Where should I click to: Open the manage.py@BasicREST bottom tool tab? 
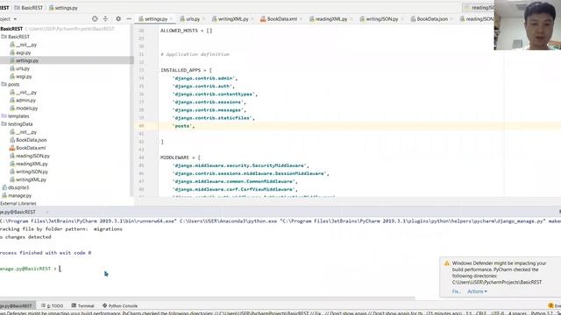tap(17, 305)
